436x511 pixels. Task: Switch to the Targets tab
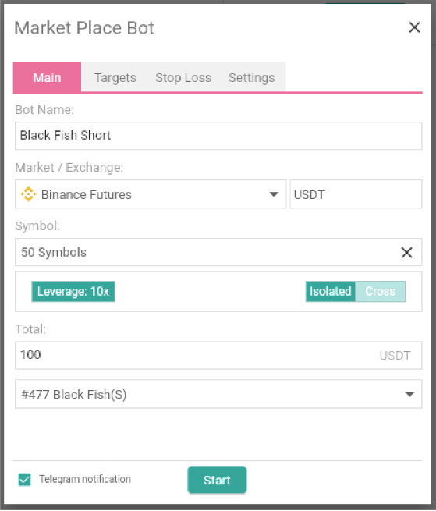pyautogui.click(x=115, y=77)
